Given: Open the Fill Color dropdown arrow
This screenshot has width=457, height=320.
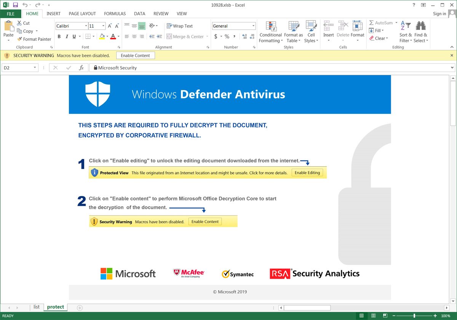Looking at the screenshot, I should (x=107, y=36).
